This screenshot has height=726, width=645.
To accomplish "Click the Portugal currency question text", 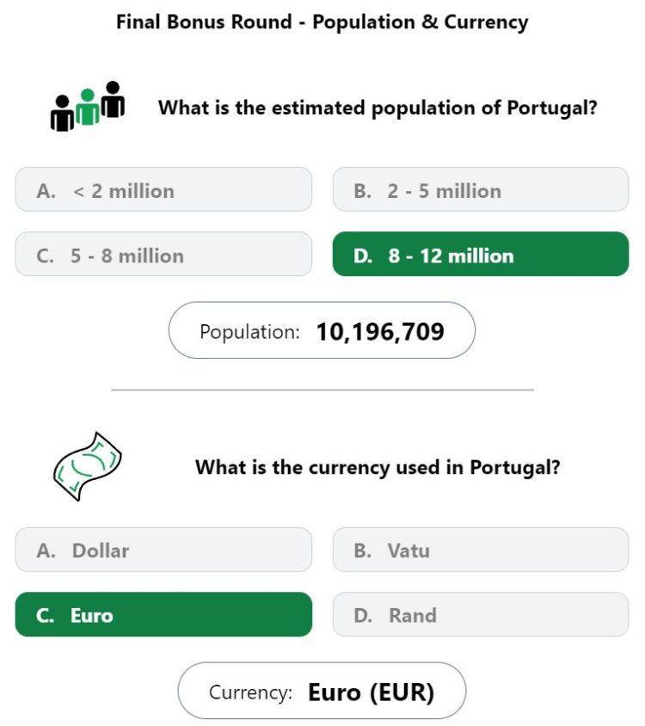I will tap(378, 467).
